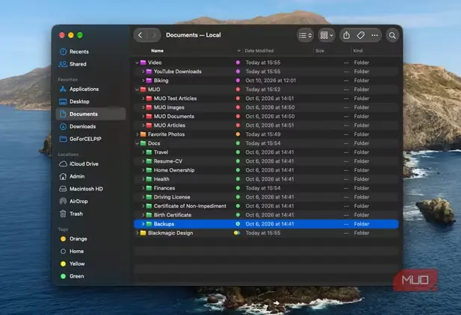Select the Finances folder row
Image resolution: width=461 pixels, height=315 pixels.
(266, 188)
